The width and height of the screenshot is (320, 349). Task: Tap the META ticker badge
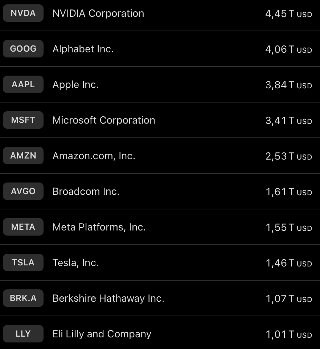point(23,227)
